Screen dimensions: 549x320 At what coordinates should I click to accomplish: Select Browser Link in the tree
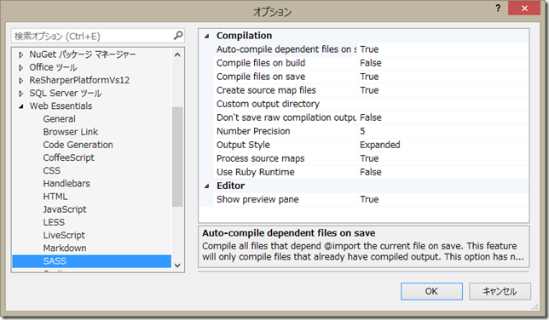71,132
